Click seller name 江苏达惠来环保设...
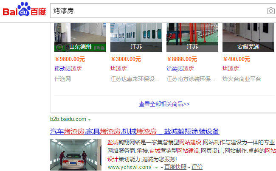The width and height of the screenshot is (276, 171). [135, 79]
